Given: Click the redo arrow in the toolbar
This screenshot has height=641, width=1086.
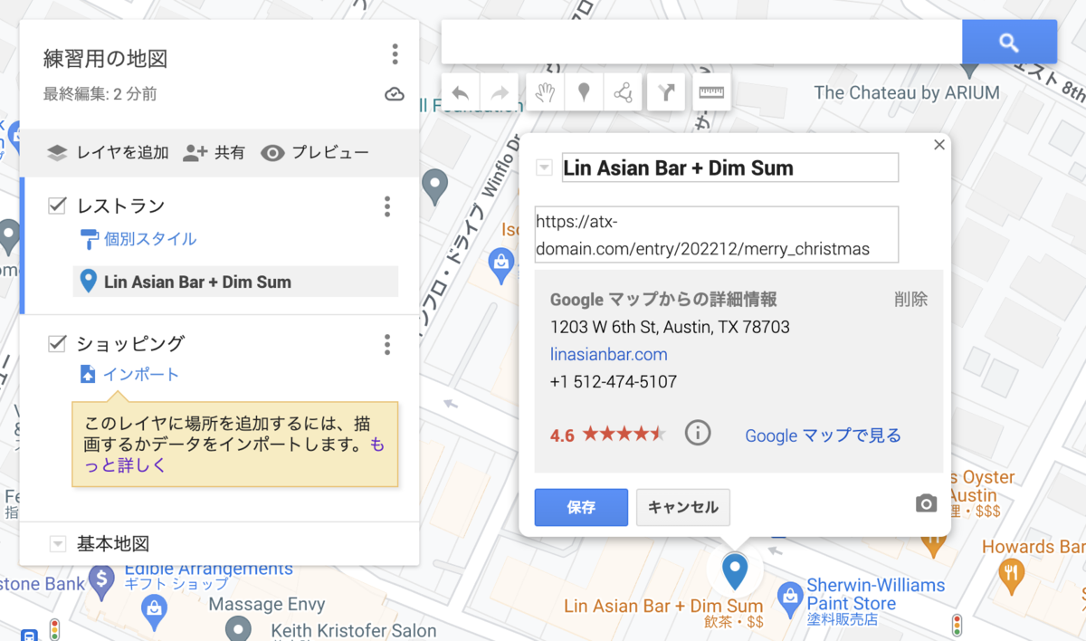Looking at the screenshot, I should (500, 92).
